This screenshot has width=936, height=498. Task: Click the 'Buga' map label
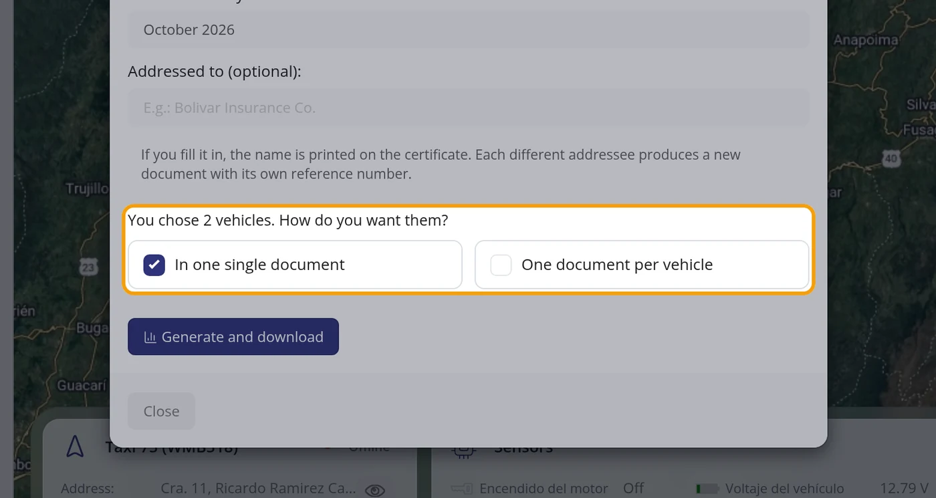click(92, 328)
